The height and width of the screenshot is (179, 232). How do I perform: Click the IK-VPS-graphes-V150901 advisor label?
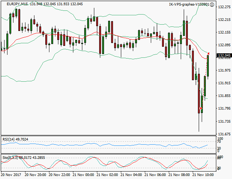coord(189,4)
